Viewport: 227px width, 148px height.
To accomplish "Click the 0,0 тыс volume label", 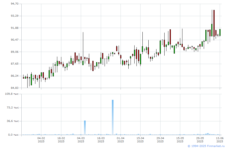I will [x=13, y=135].
